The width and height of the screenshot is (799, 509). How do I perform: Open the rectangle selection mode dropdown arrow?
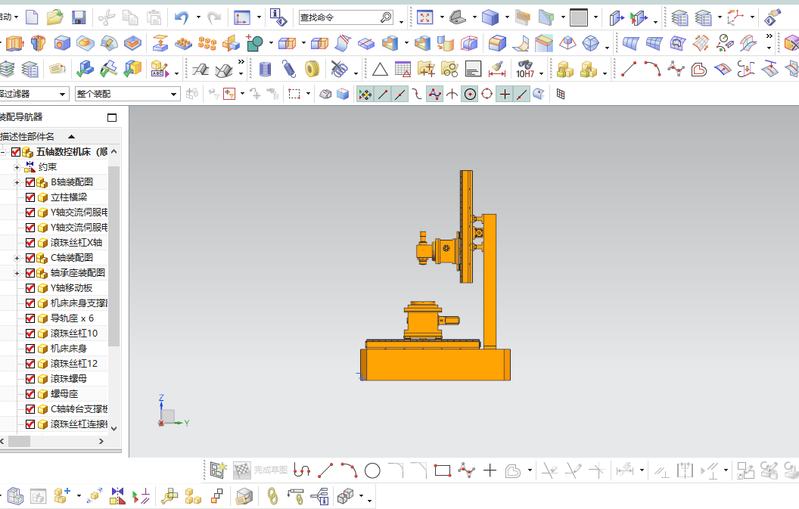tap(308, 95)
